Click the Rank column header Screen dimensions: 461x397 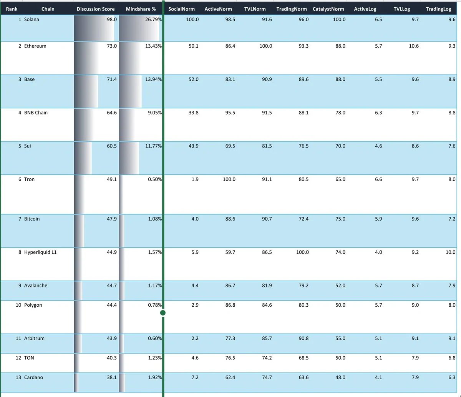click(12, 9)
